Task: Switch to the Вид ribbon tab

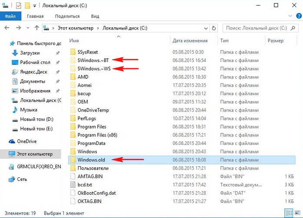Action: (95, 16)
